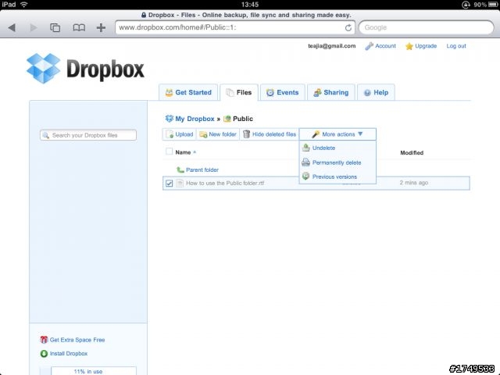Click the rtf file document icon
This screenshot has height=375, width=500.
pyautogui.click(x=180, y=183)
